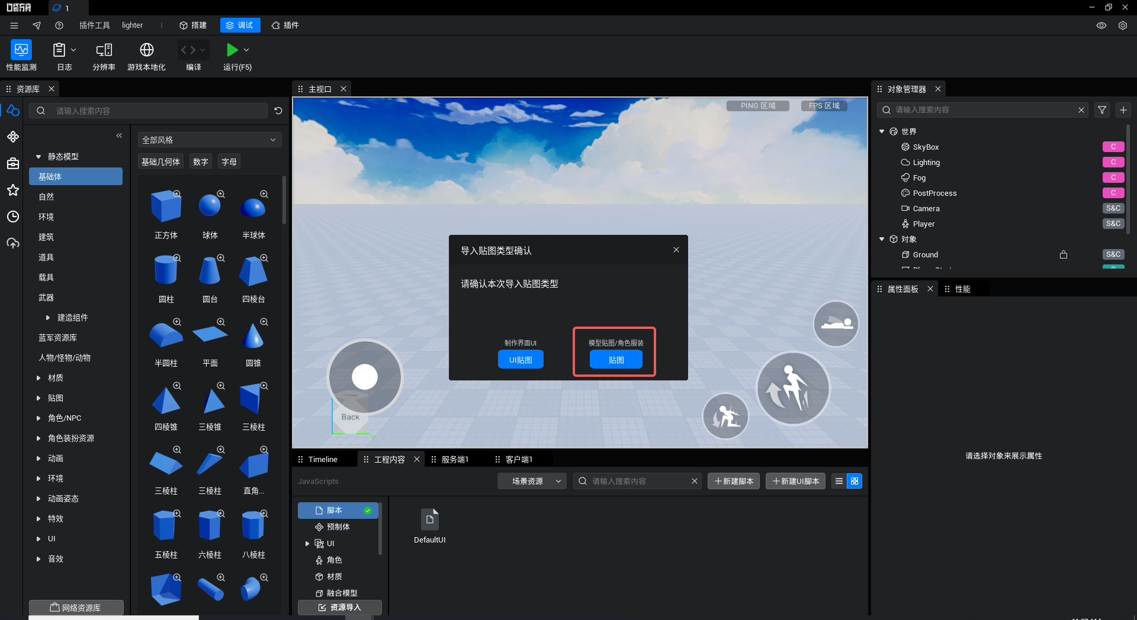
Task: Open the run options dropdown arrow
Action: (x=246, y=50)
